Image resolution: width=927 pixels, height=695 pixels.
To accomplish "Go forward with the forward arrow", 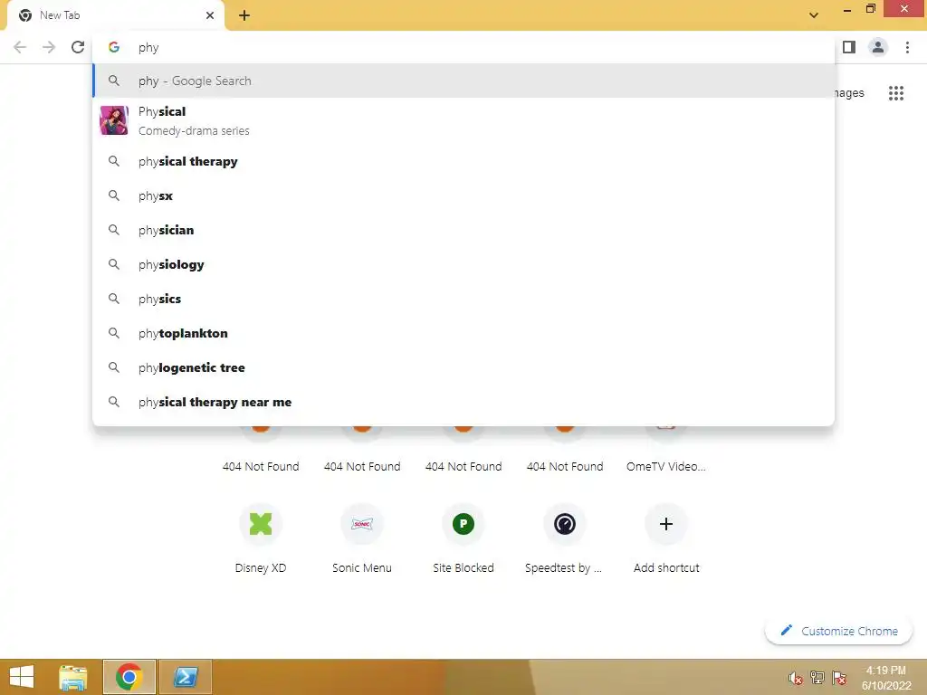I will [49, 47].
